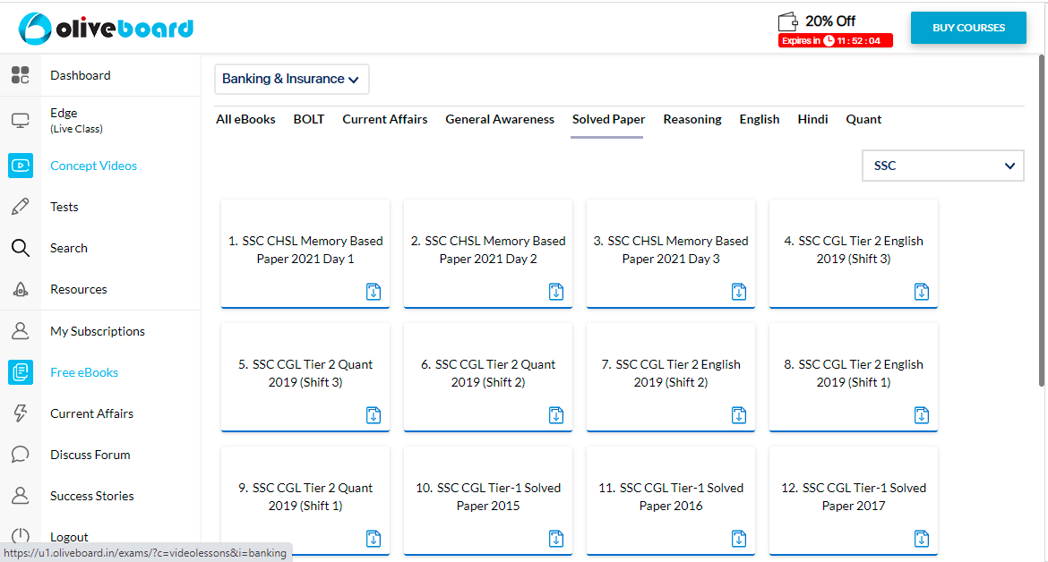Click the '11. SSC CGL Tier-1 Solved Paper 2016' title
This screenshot has width=1048, height=562.
[671, 497]
